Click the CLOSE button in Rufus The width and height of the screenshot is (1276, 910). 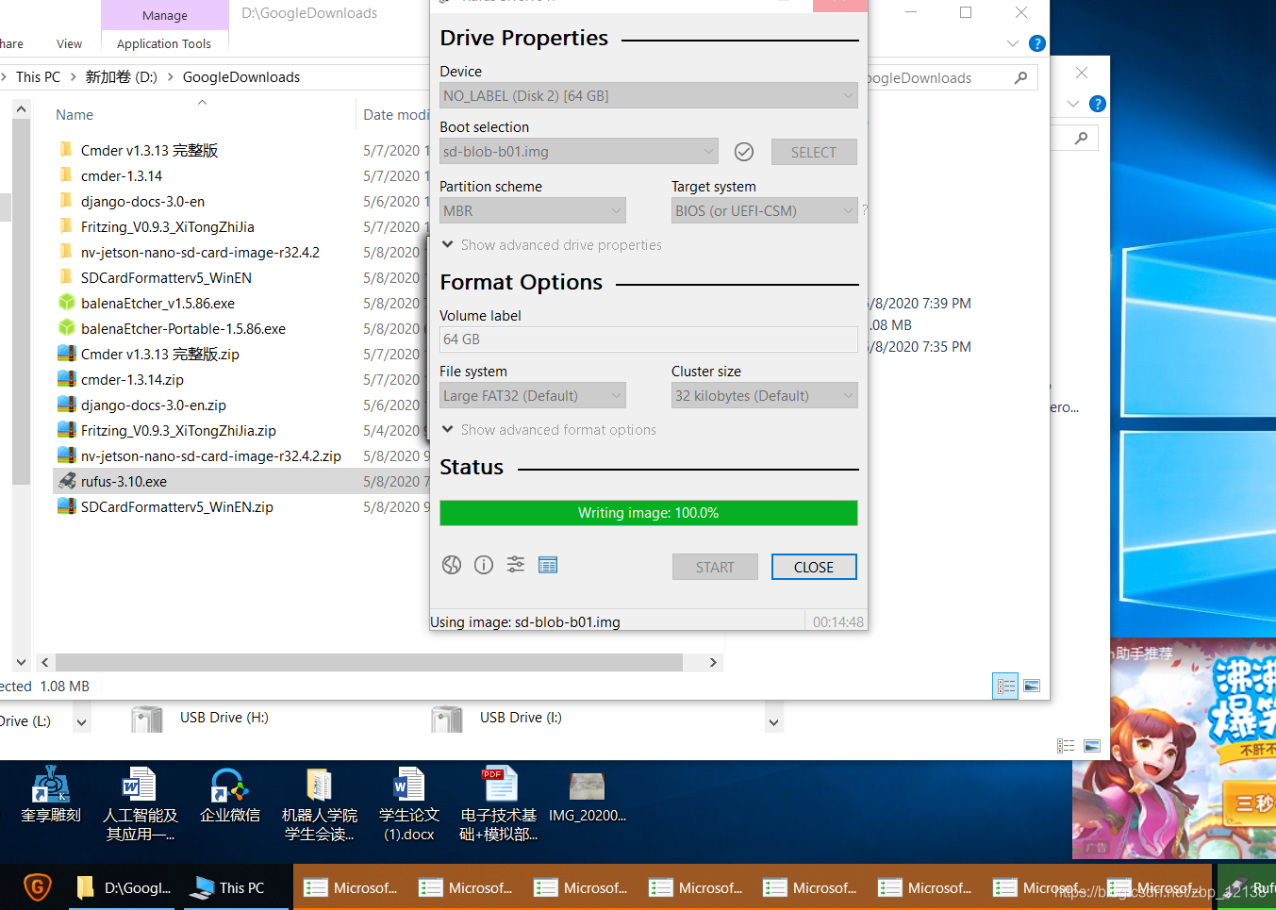coord(814,567)
